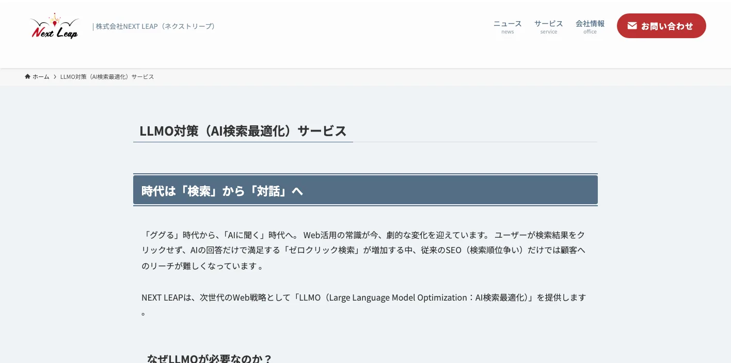Click the home icon in breadcrumb
This screenshot has height=363, width=731.
[28, 76]
